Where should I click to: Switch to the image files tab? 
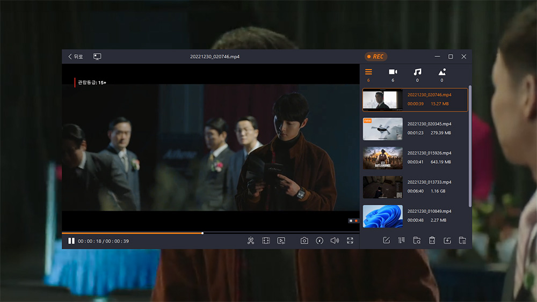tap(442, 75)
